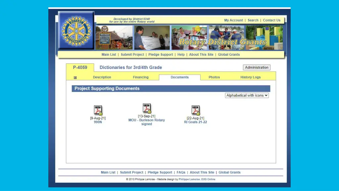Open FAQs in the footer navigation
Screen dimensions: 339x191
point(181,172)
